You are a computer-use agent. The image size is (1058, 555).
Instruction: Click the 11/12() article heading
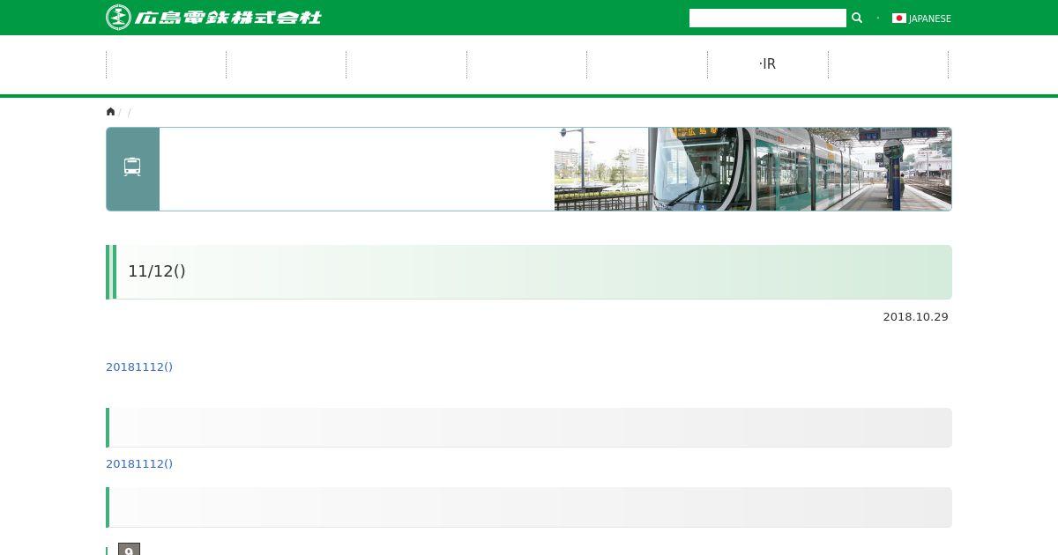click(157, 271)
